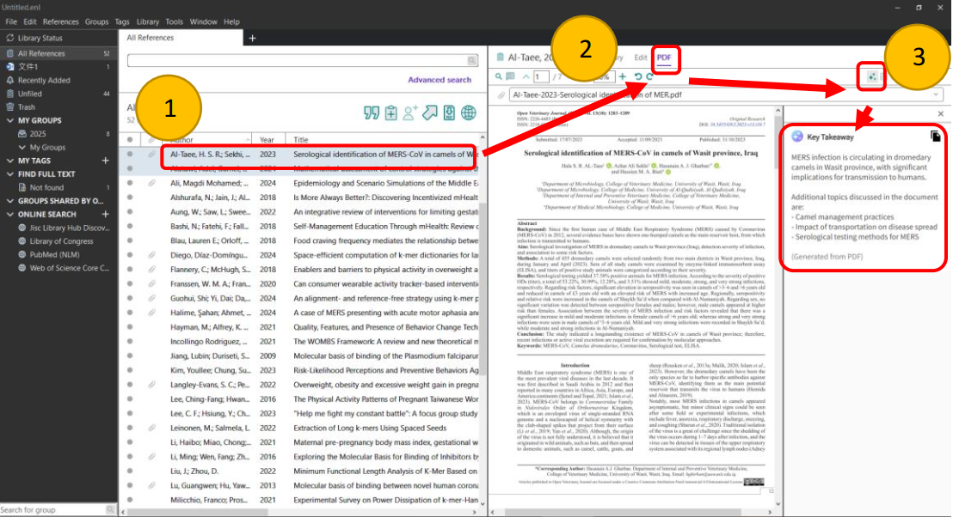The image size is (953, 517).
Task: Collapse GROUPS SHARED BY OTHERS section
Action: click(9, 201)
